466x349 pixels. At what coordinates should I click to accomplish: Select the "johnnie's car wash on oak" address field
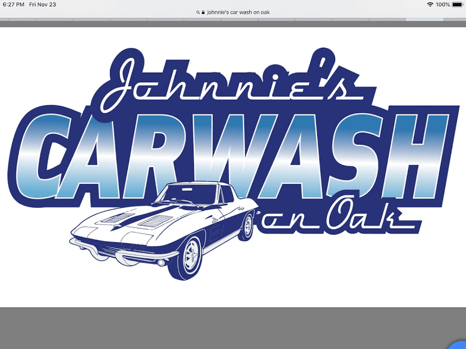click(x=238, y=12)
